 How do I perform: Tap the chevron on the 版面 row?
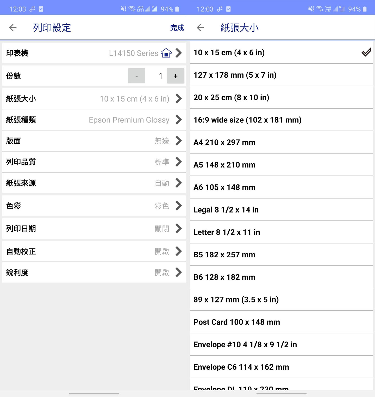point(179,141)
